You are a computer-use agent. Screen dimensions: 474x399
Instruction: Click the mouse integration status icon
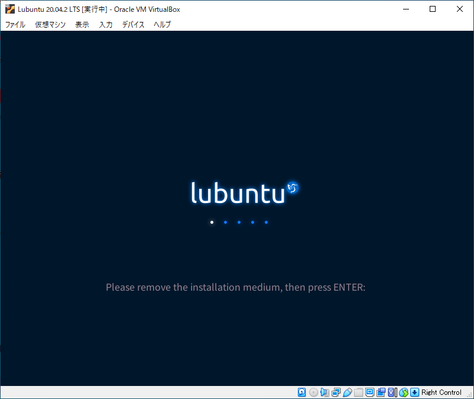404,392
